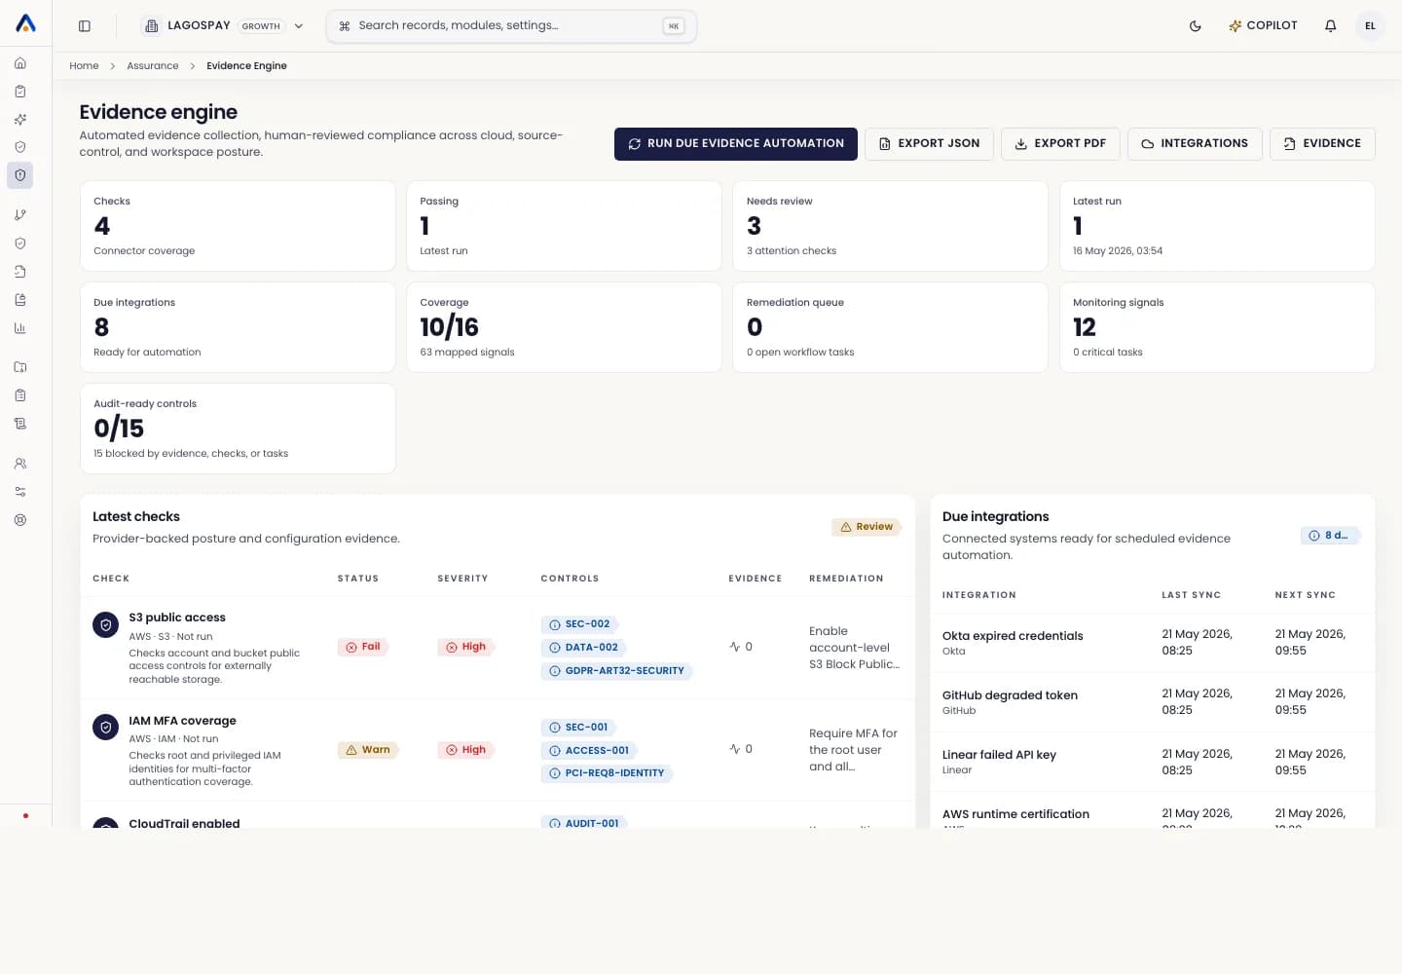Open the git branch icon in sidebar

[19, 215]
